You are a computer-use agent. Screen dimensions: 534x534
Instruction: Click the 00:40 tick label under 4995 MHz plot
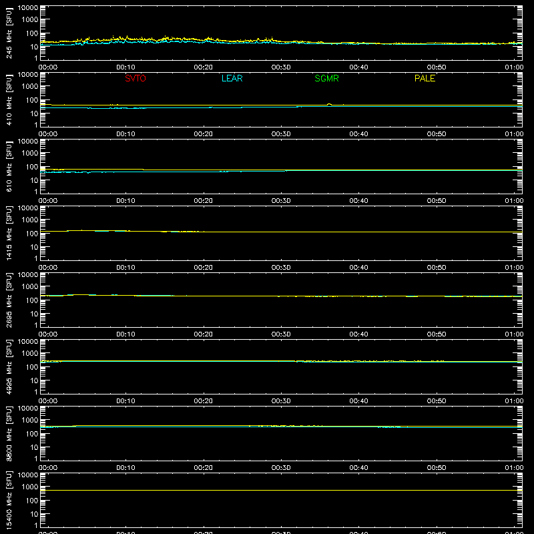point(358,401)
